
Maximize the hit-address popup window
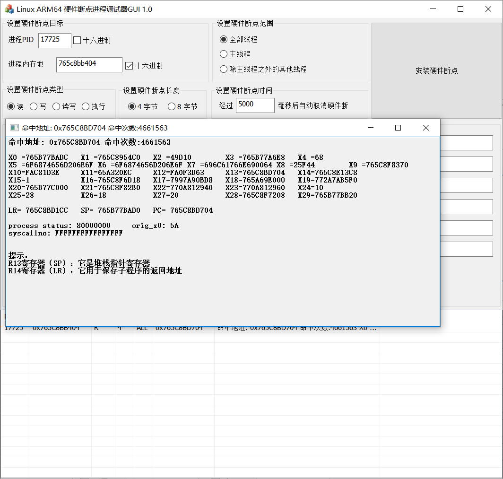(398, 128)
